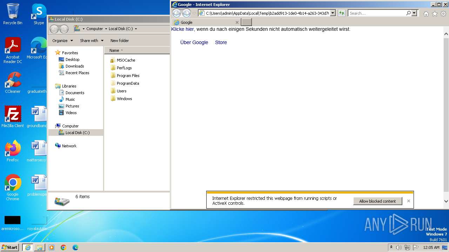Open IE Tools gear icon

(x=443, y=14)
